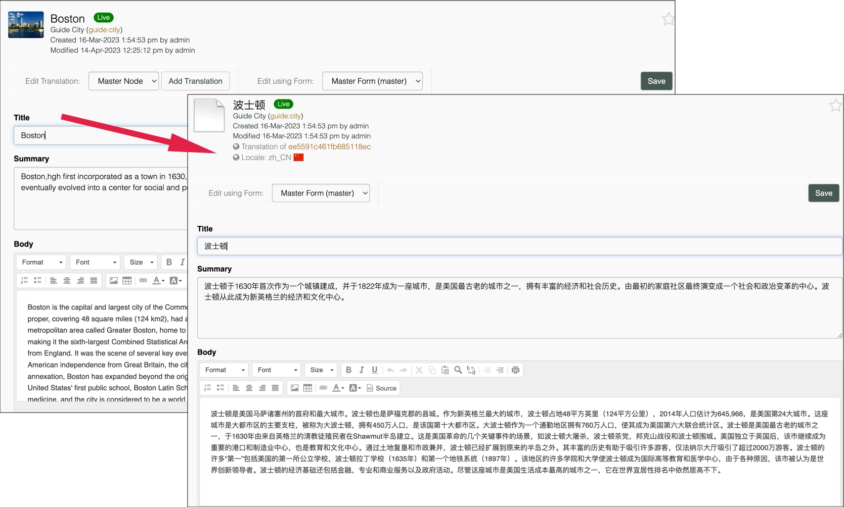Click the Print icon in the Chinese body toolbar
The height and width of the screenshot is (507, 844).
click(515, 370)
